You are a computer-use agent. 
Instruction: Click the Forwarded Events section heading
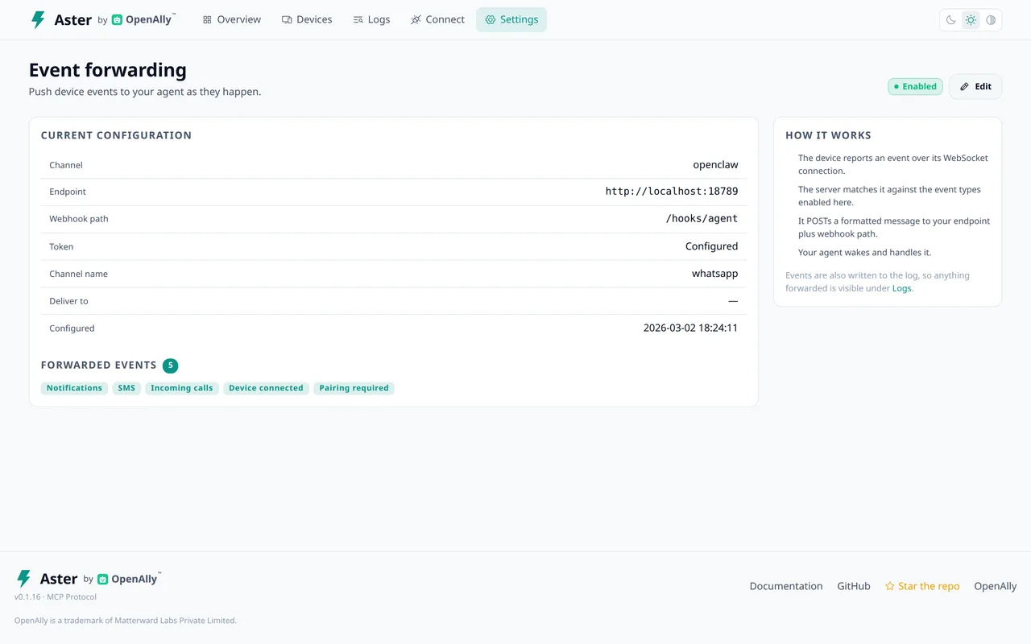pos(99,365)
